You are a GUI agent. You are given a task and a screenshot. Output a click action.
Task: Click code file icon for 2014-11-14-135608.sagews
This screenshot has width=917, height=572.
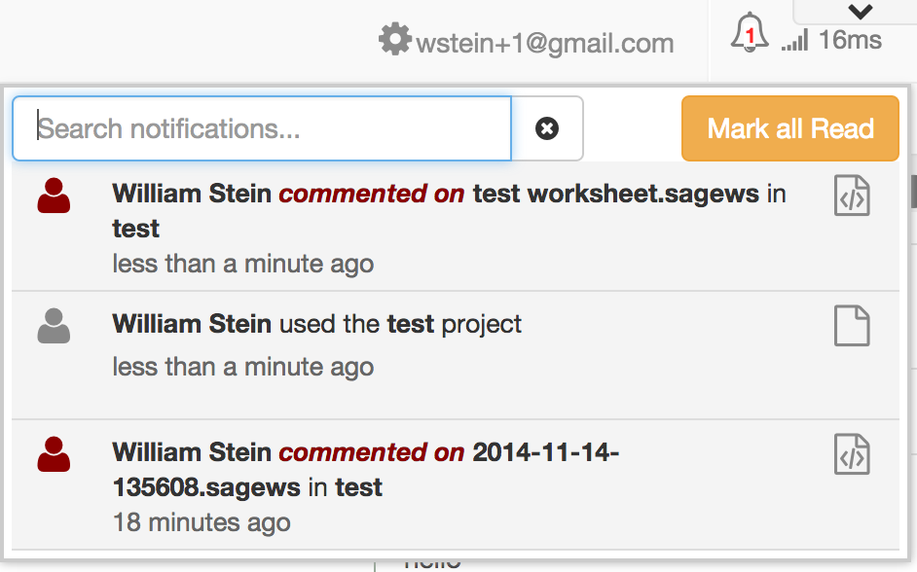coord(852,455)
